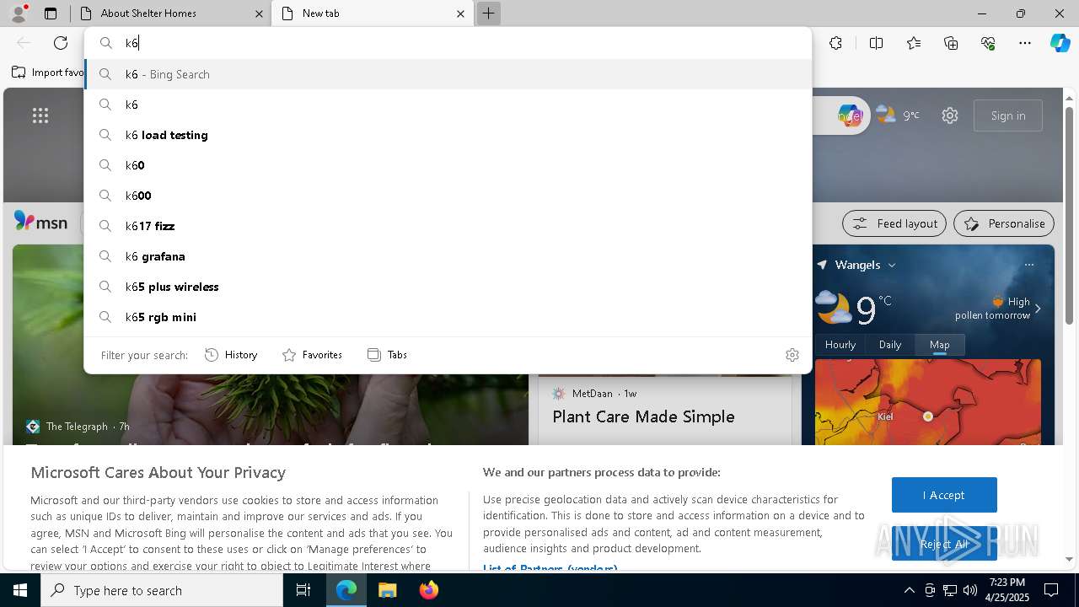Advance the pollen alert arrow
Viewport: 1079px width, 607px height.
(1038, 309)
